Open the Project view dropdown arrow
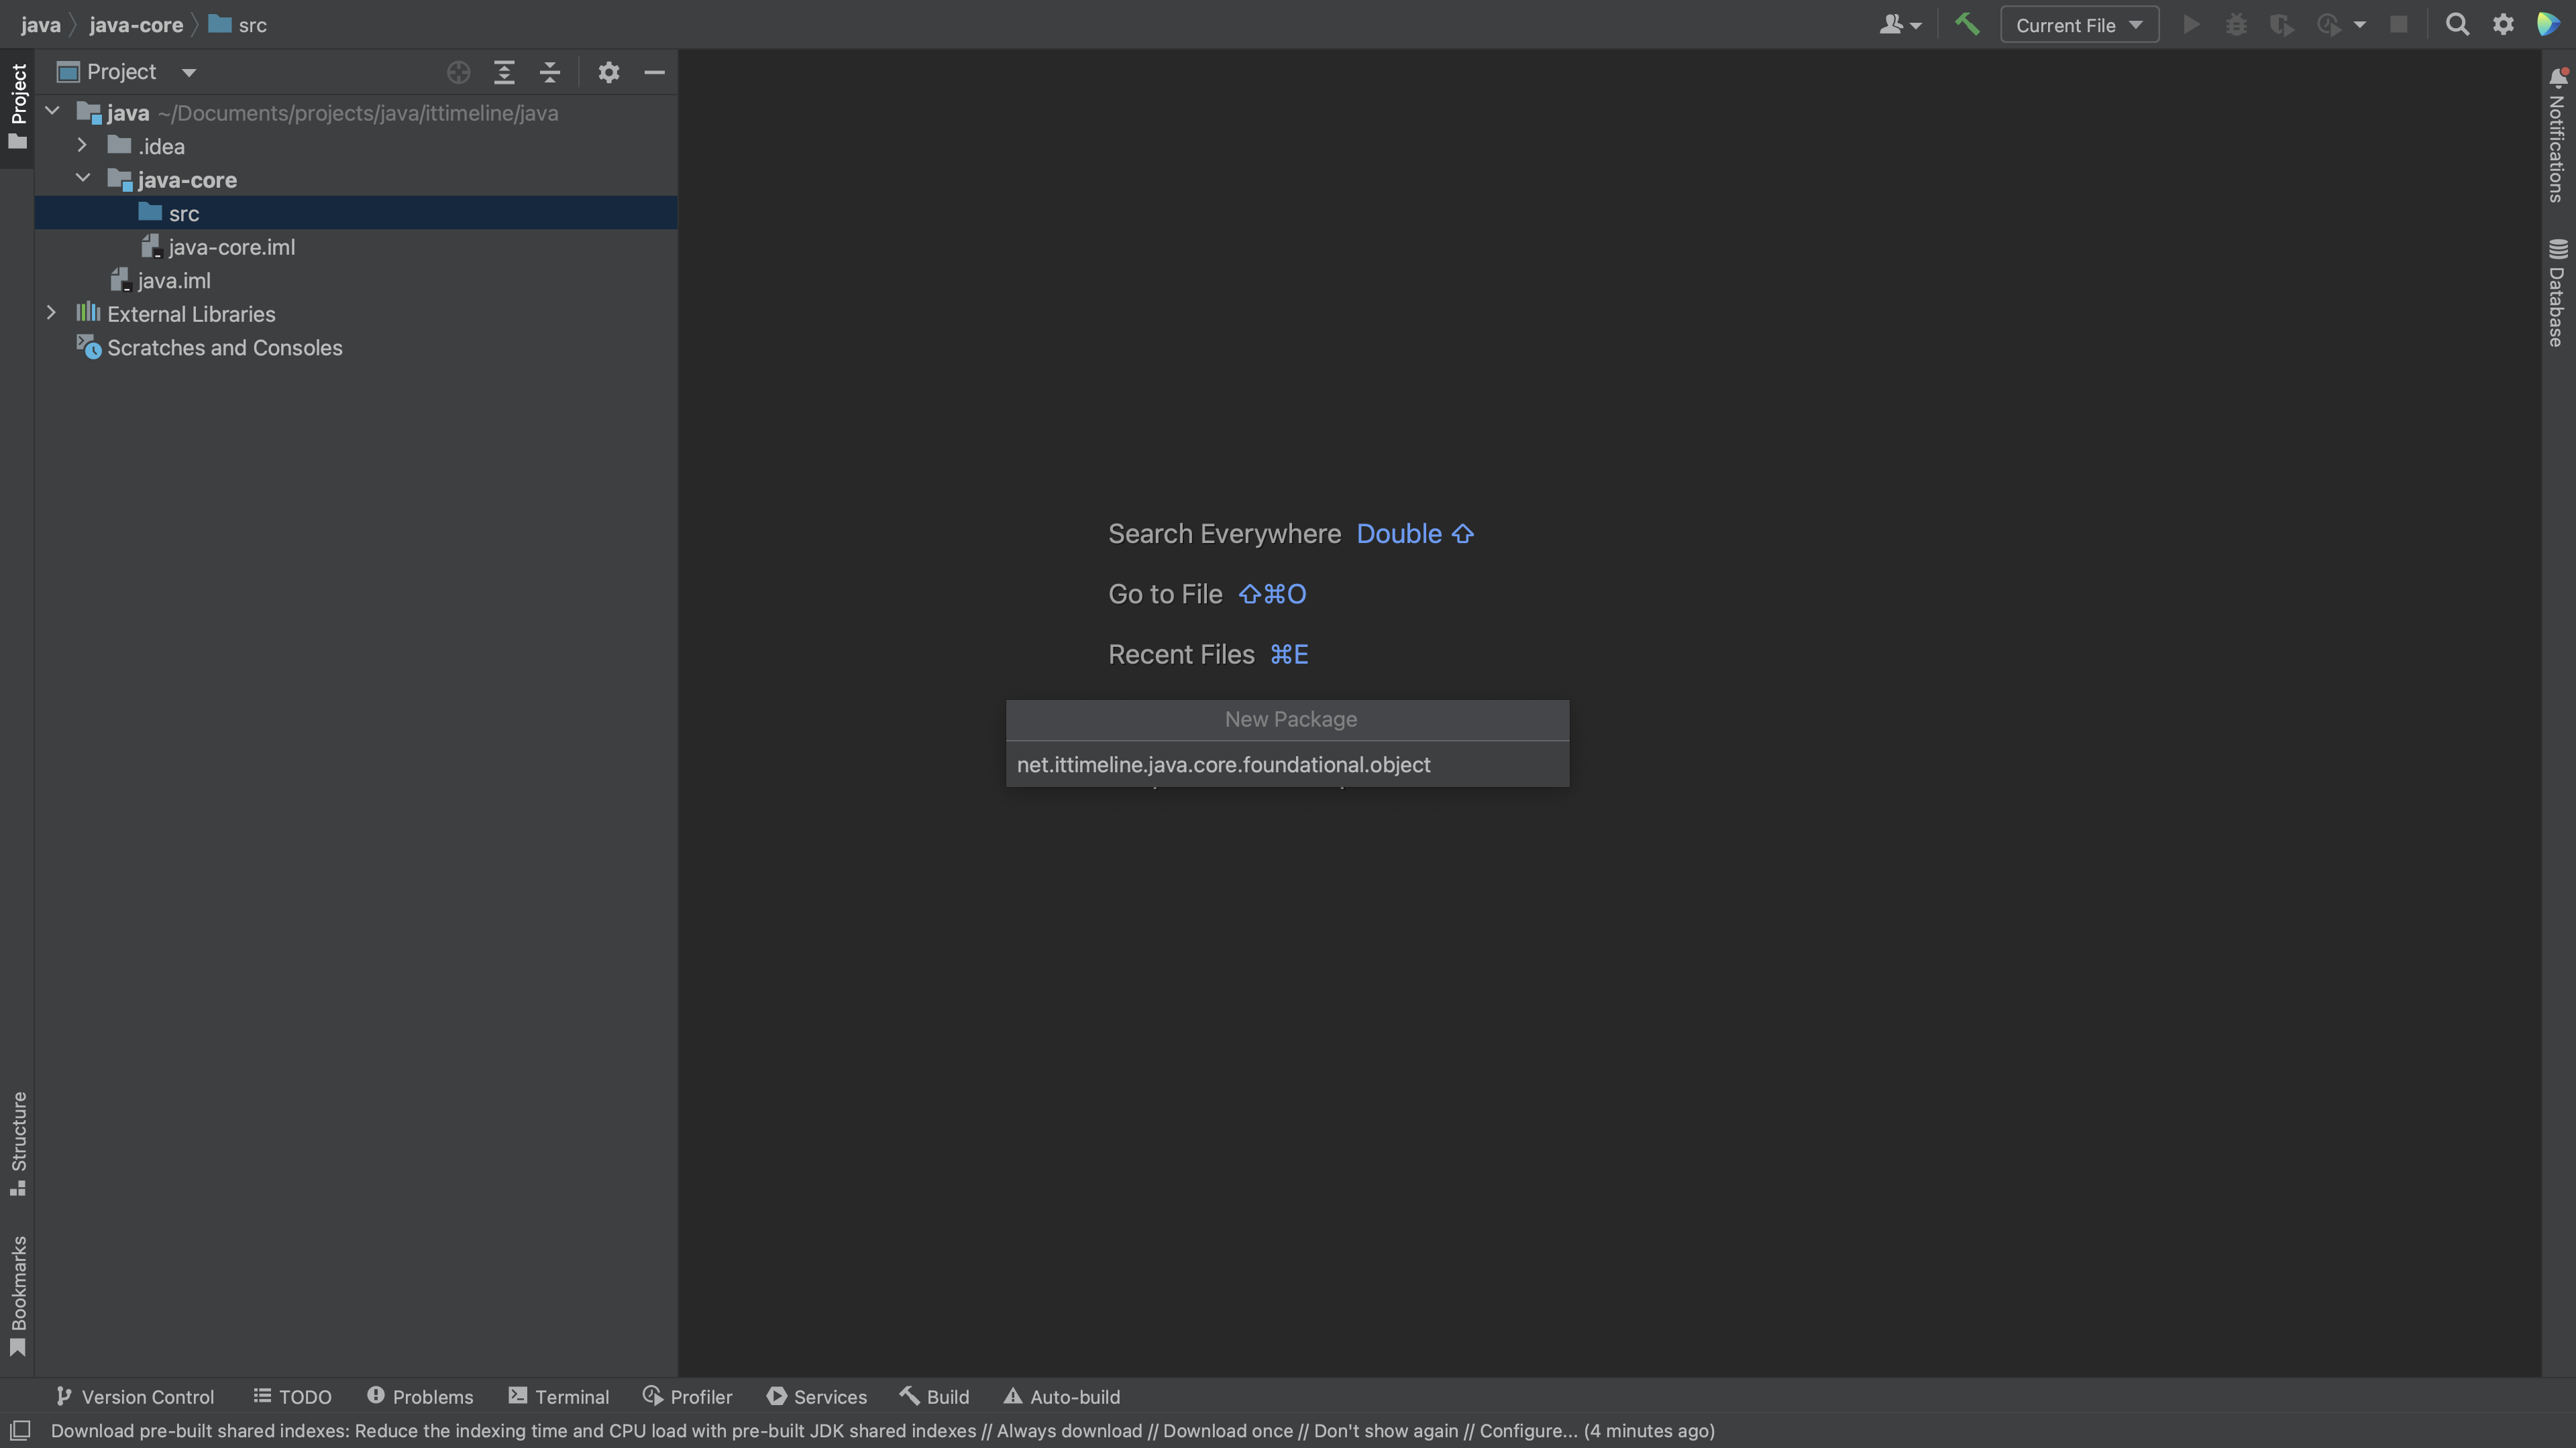 pyautogui.click(x=189, y=72)
